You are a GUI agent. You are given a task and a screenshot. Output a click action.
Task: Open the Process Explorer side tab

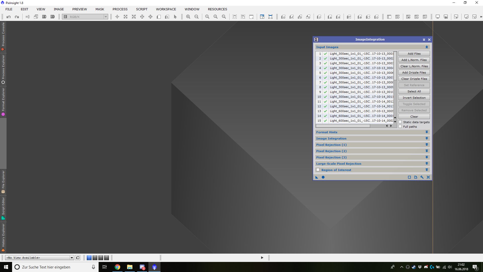click(3, 70)
